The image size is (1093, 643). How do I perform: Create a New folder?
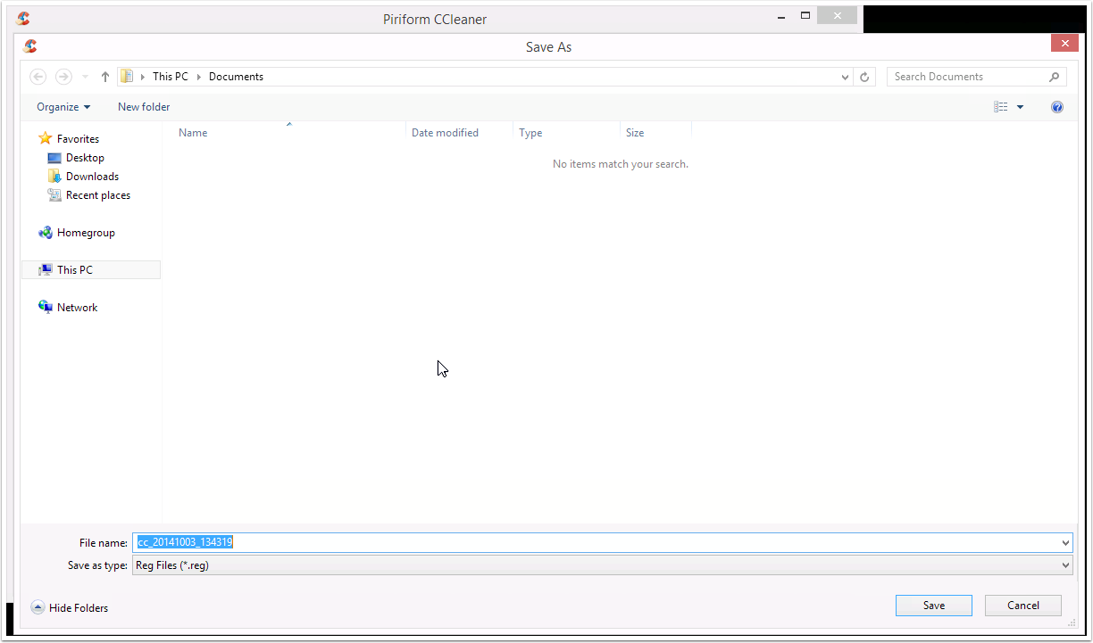click(144, 107)
